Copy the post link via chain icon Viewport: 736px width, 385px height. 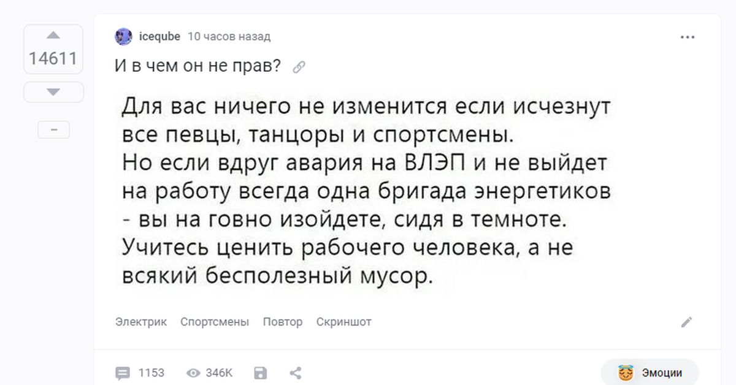click(300, 67)
